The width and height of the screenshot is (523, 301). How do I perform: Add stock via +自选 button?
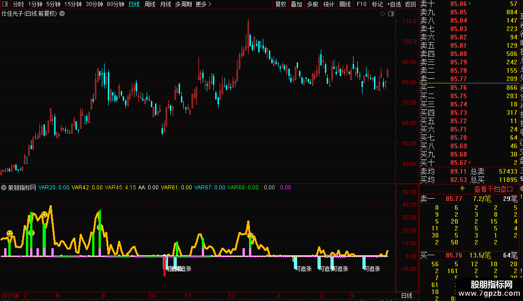click(393, 4)
